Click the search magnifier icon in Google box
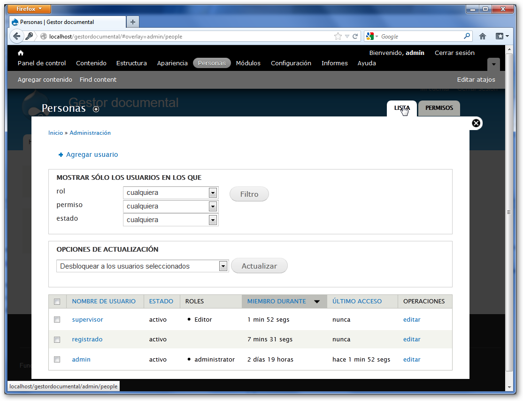The width and height of the screenshot is (523, 401). coord(467,36)
